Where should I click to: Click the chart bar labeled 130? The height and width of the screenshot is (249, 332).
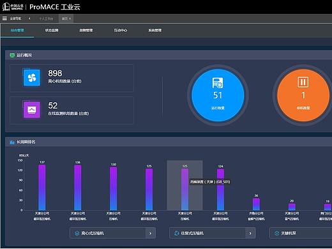coord(114,188)
